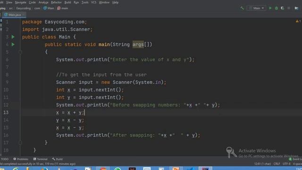302x170 pixels.
Task: Open the Build menu in menu bar
Action: click(x=67, y=2)
